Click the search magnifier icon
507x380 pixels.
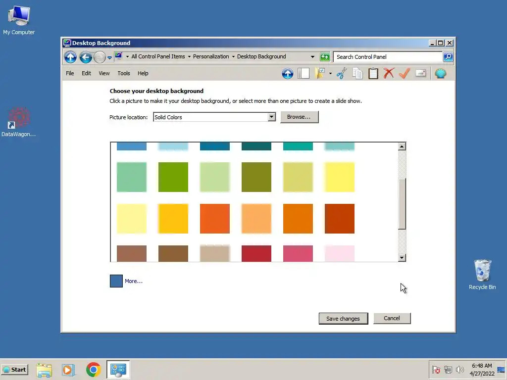click(448, 57)
